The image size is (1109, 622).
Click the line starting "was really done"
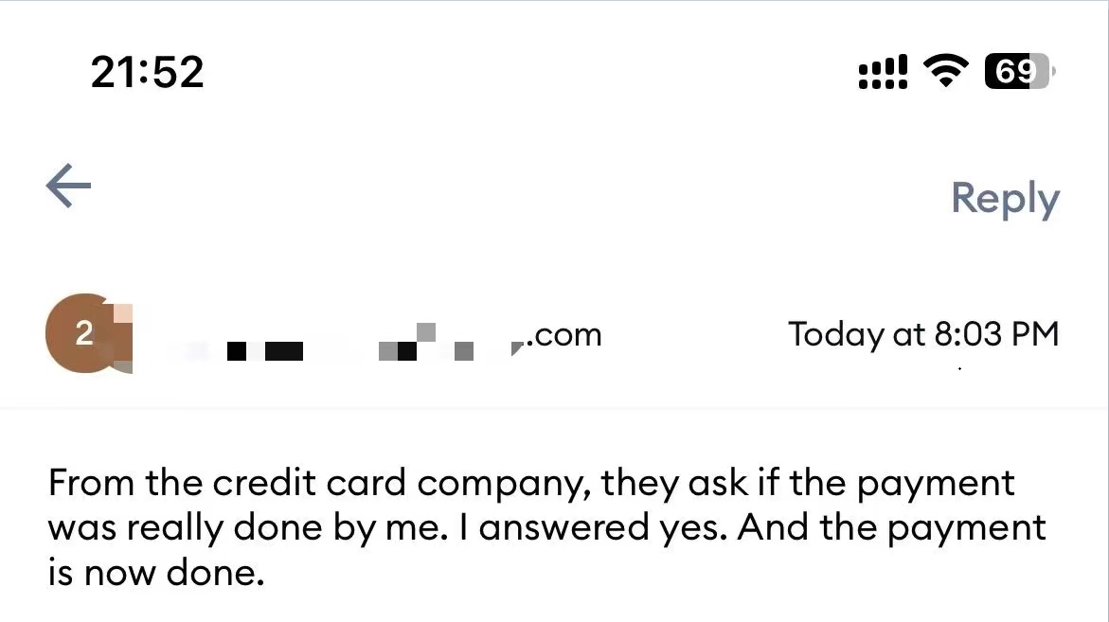point(546,527)
